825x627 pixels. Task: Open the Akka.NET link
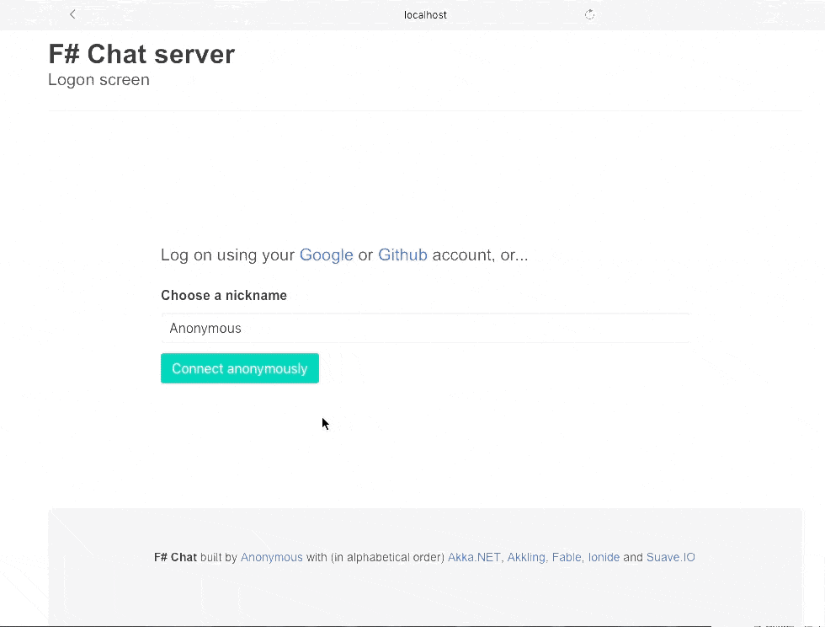[474, 557]
